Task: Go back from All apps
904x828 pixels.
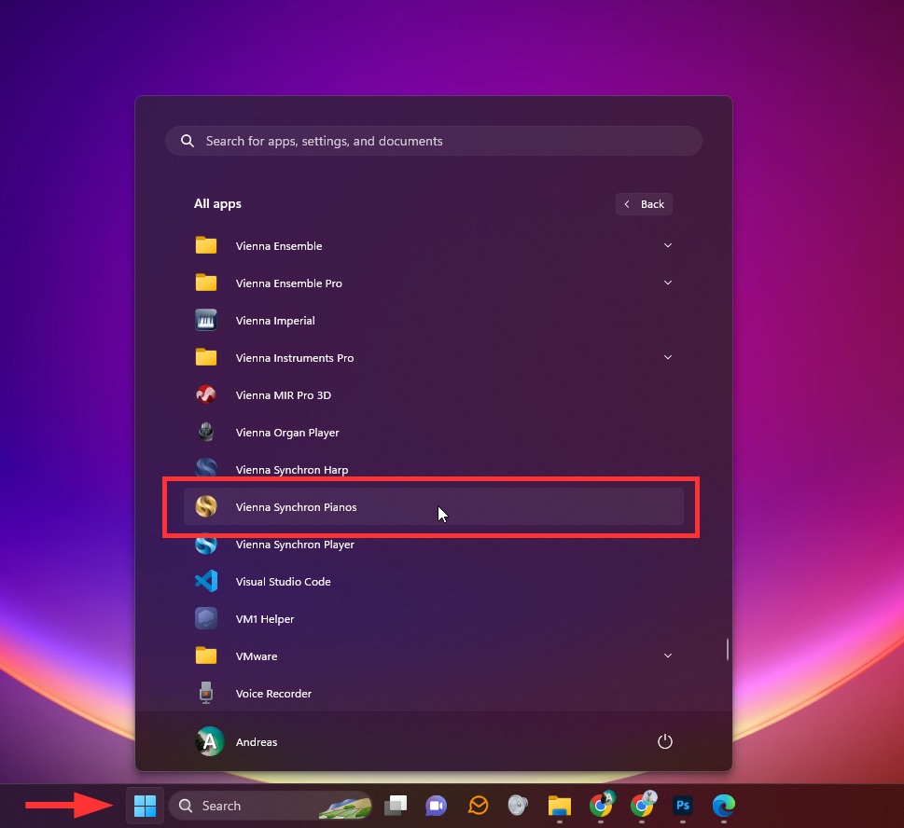Action: [x=644, y=204]
